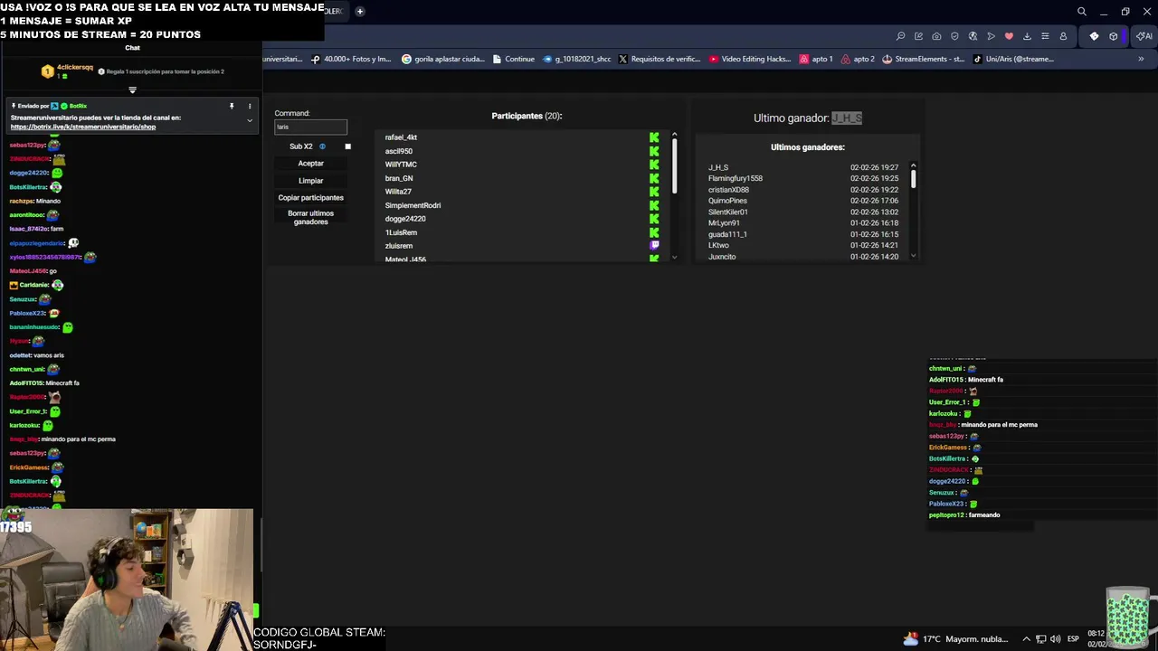This screenshot has height=651, width=1158.
Task: Click scroll-down arrow of participants list
Action: (x=674, y=258)
